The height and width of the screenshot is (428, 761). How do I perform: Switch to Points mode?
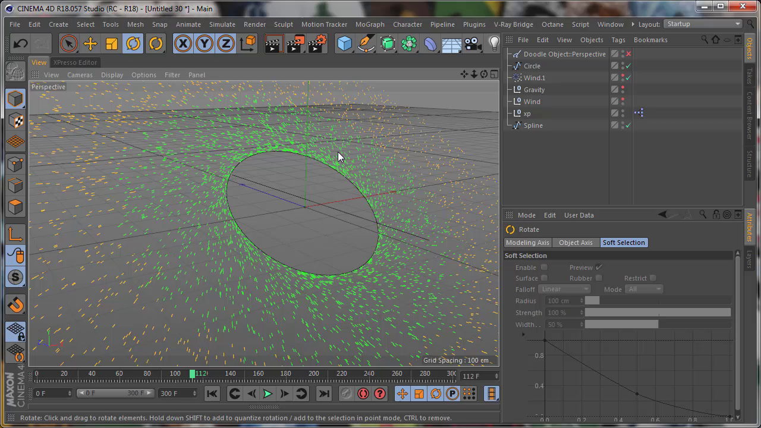point(15,163)
